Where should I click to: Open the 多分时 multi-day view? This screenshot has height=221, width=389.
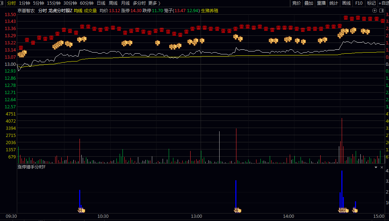point(139,3)
